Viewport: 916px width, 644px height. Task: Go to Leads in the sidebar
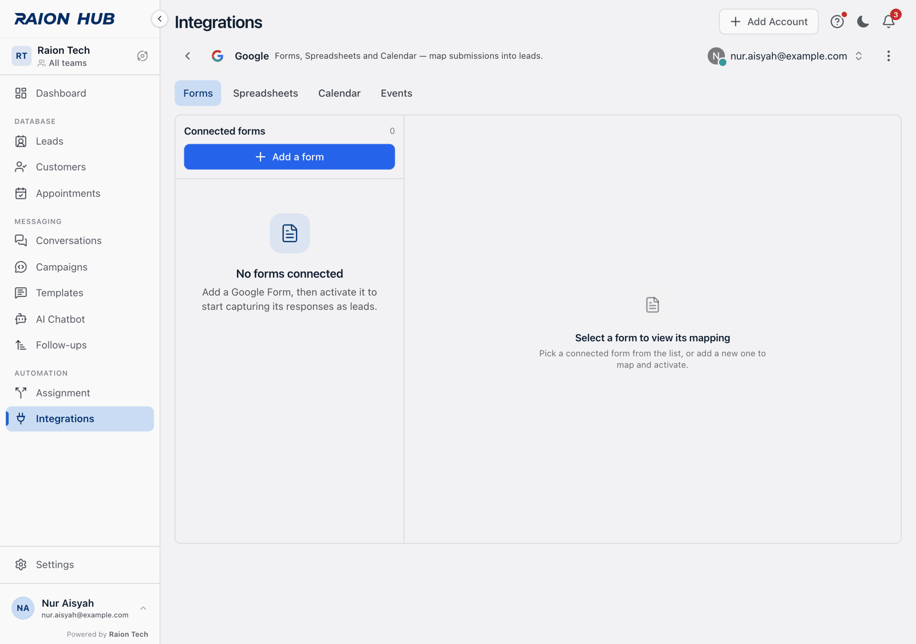80,141
